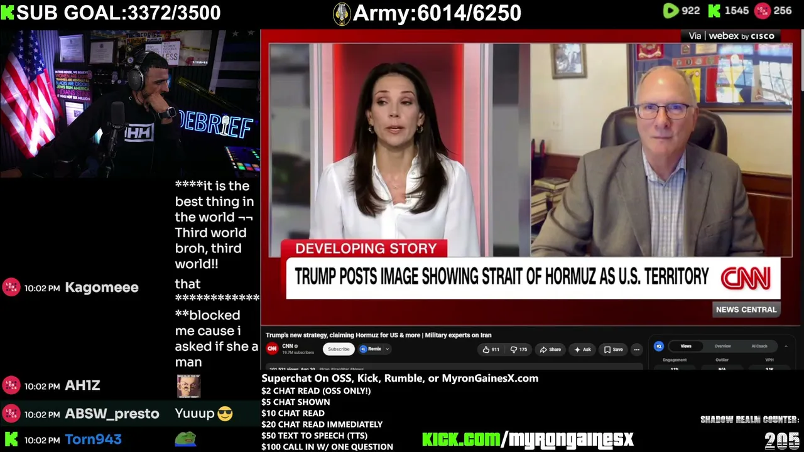Click the DEVELOPING STORY banner label

(x=366, y=249)
